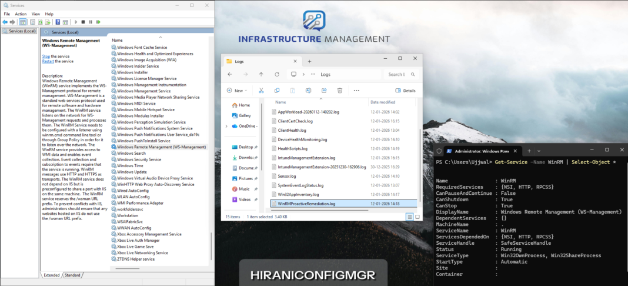Click the Stop Service toolbar icon
628x286 pixels.
pos(83,22)
